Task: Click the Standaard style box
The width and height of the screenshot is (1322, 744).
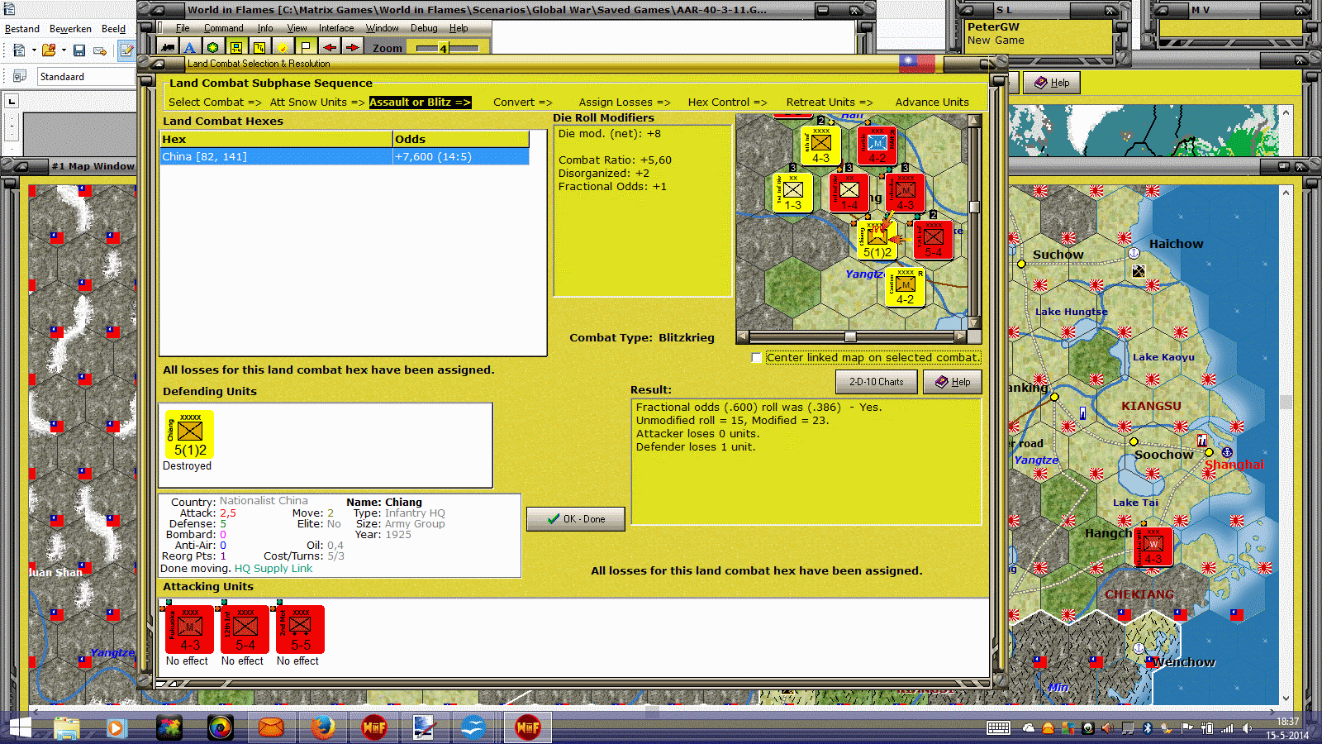Action: pyautogui.click(x=86, y=77)
